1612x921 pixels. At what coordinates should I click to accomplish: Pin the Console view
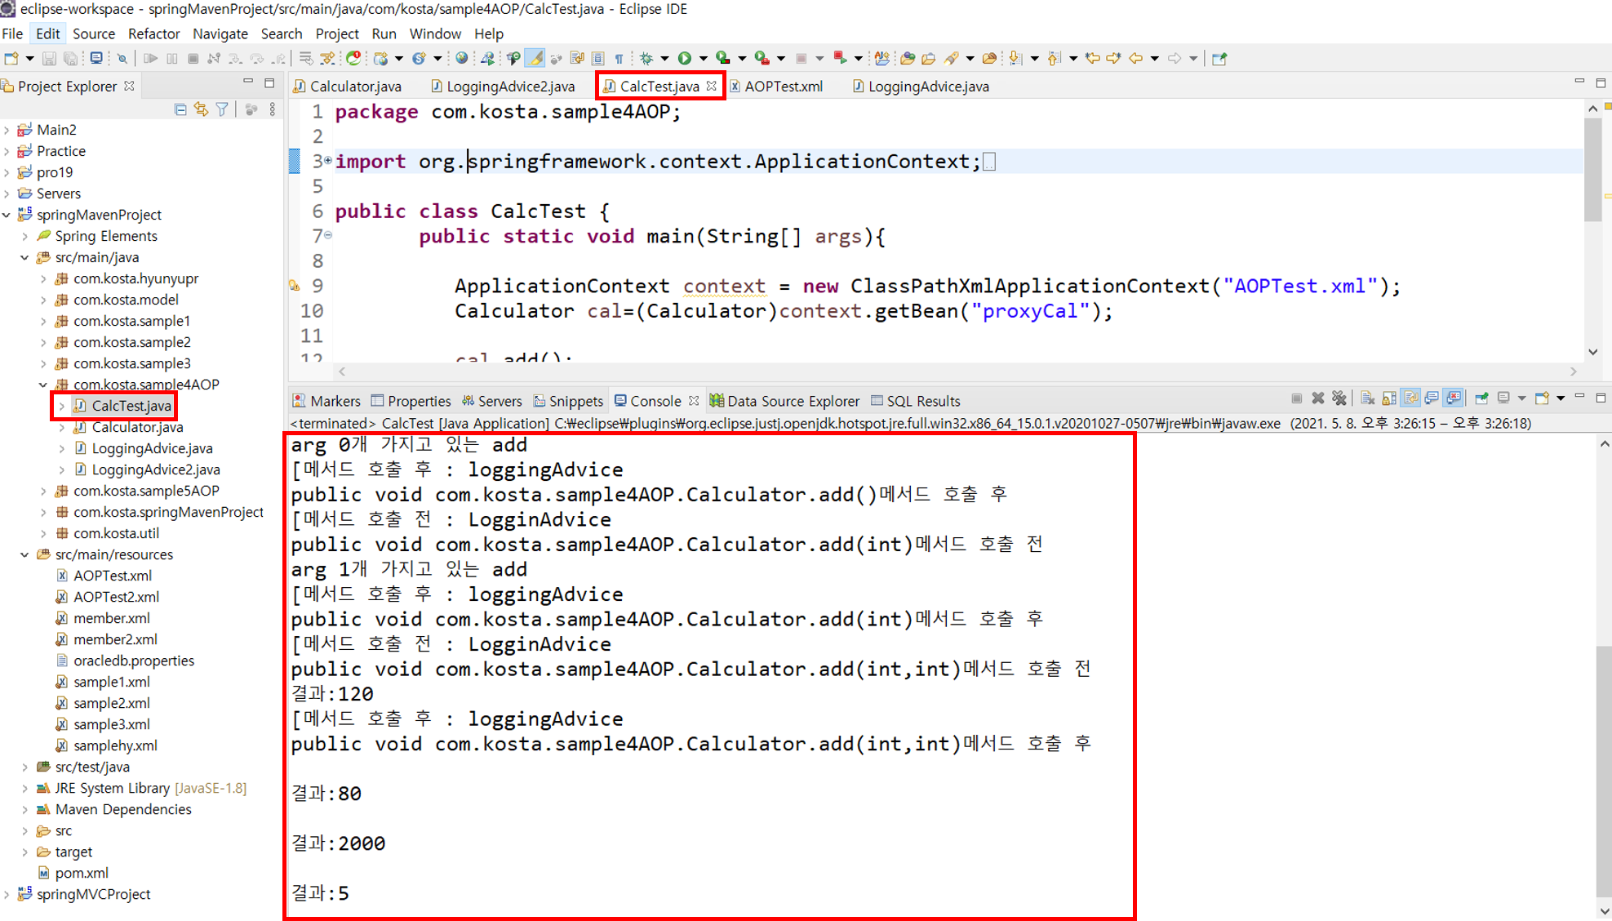point(1481,398)
